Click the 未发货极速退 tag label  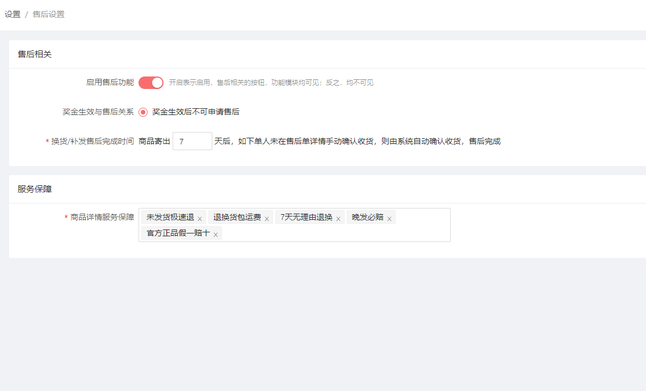[x=170, y=218]
